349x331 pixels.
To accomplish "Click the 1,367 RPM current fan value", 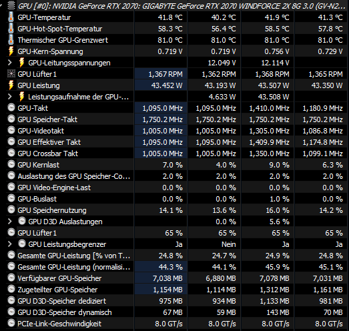I will pyautogui.click(x=165, y=74).
